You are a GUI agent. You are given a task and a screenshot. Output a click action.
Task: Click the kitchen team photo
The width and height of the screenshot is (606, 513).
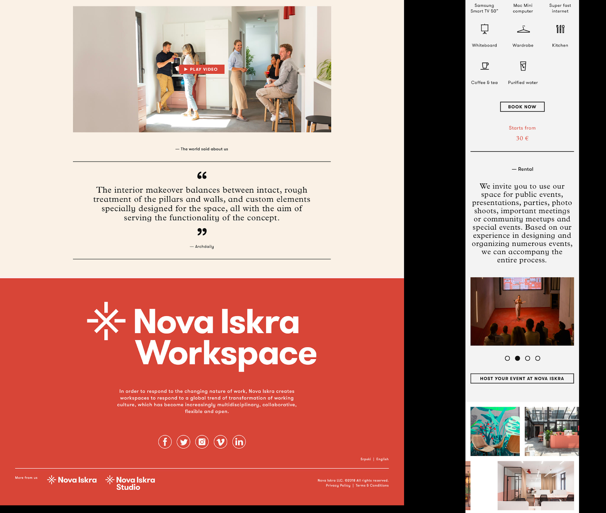coord(202,69)
